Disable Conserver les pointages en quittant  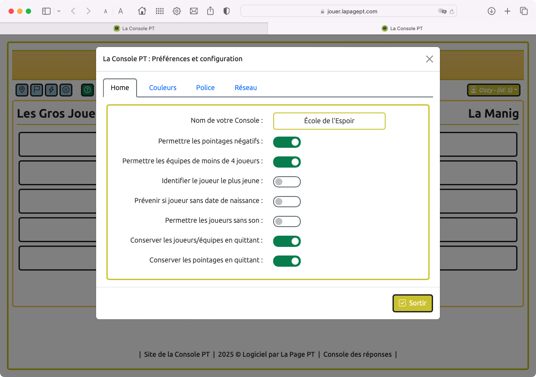pyautogui.click(x=287, y=261)
